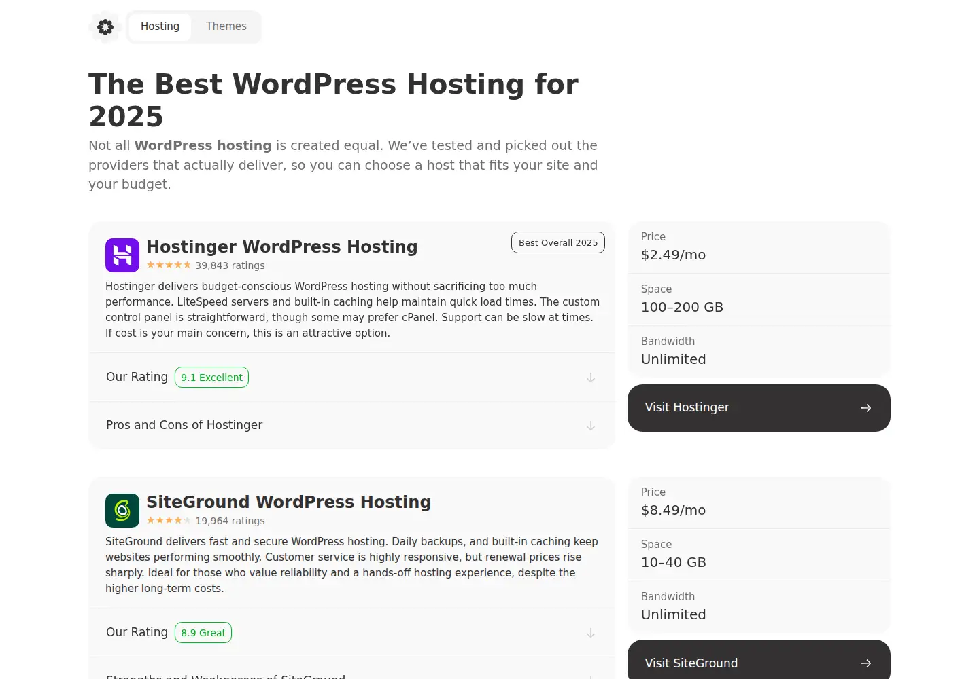Expand Pros and Cons of Hostinger
The image size is (979, 679).
click(x=351, y=426)
